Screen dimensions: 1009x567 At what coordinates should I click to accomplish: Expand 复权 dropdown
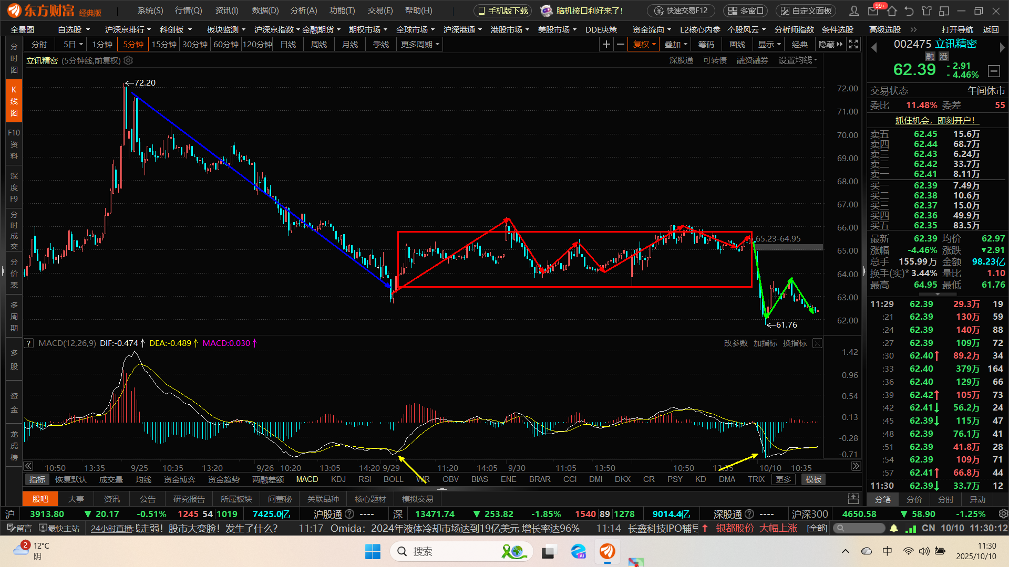coord(644,45)
